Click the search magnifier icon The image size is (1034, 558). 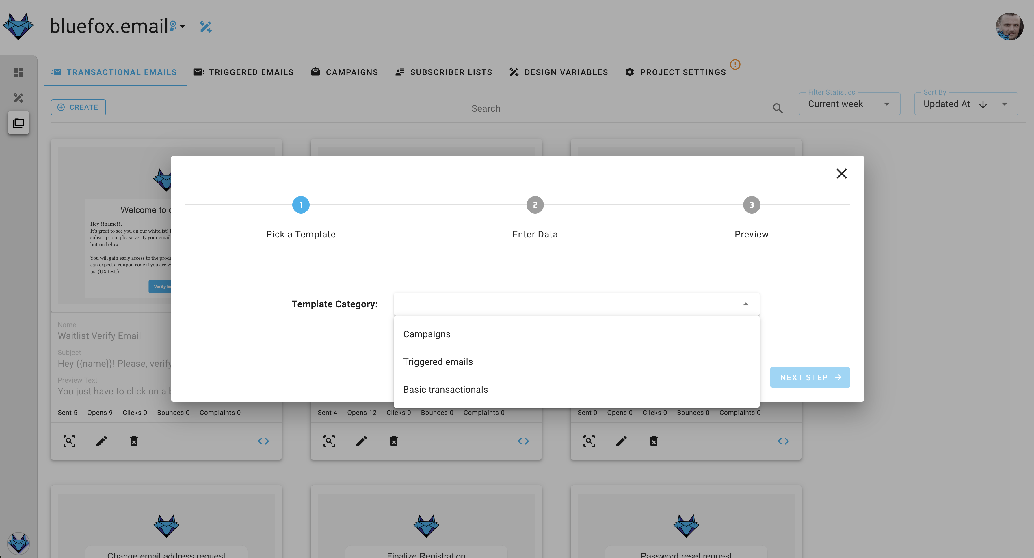coord(777,108)
